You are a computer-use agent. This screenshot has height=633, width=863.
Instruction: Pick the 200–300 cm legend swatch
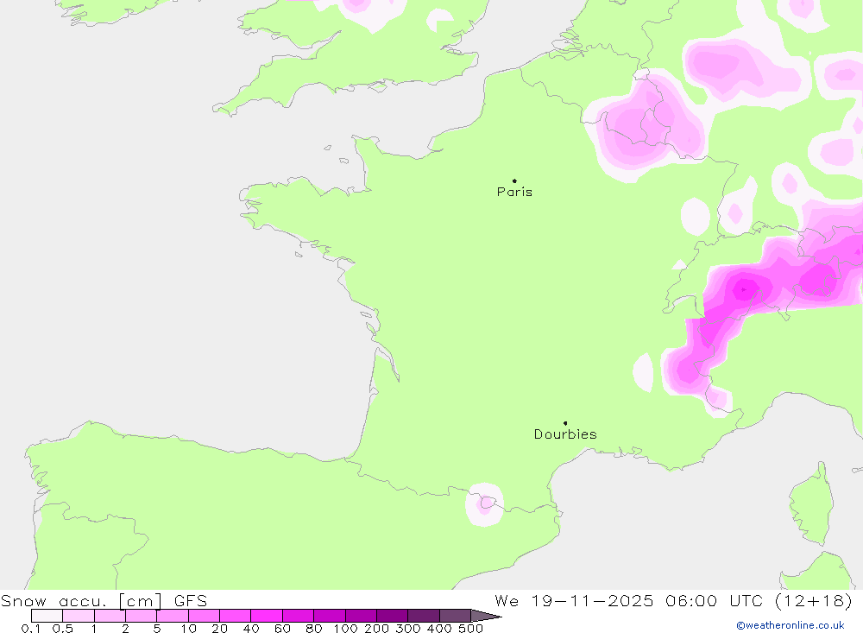pos(392,616)
